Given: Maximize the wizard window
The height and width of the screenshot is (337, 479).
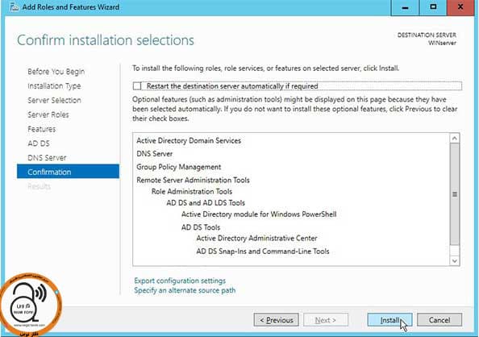Looking at the screenshot, I should (433, 7).
